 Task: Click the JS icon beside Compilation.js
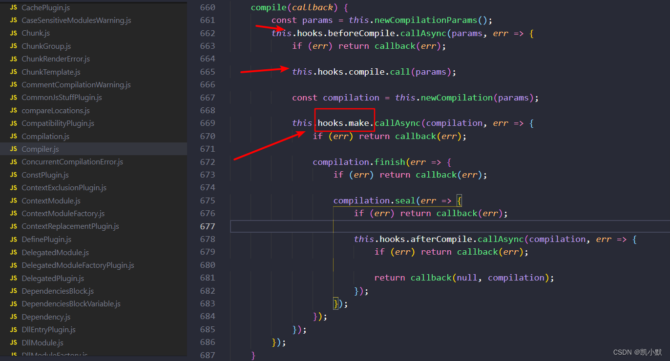pyautogui.click(x=13, y=136)
